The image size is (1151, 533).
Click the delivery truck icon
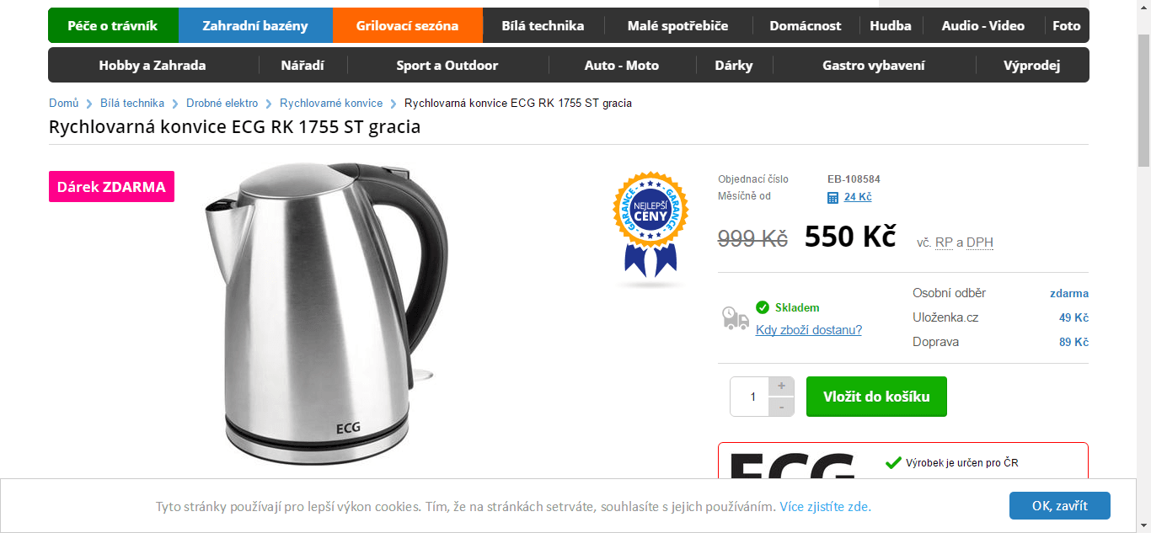pos(736,317)
